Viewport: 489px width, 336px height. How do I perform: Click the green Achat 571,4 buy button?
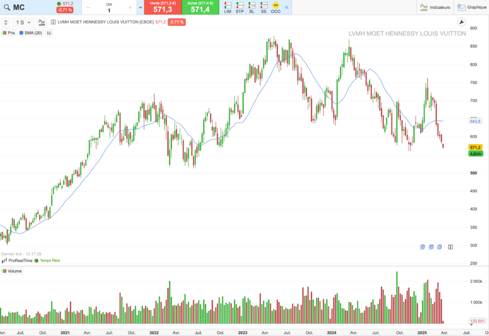pos(200,7)
